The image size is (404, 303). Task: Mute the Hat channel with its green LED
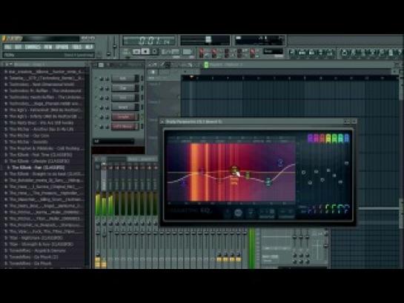[96, 98]
